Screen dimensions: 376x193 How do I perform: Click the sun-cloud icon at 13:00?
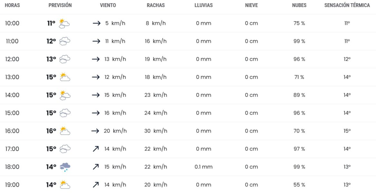(x=65, y=77)
